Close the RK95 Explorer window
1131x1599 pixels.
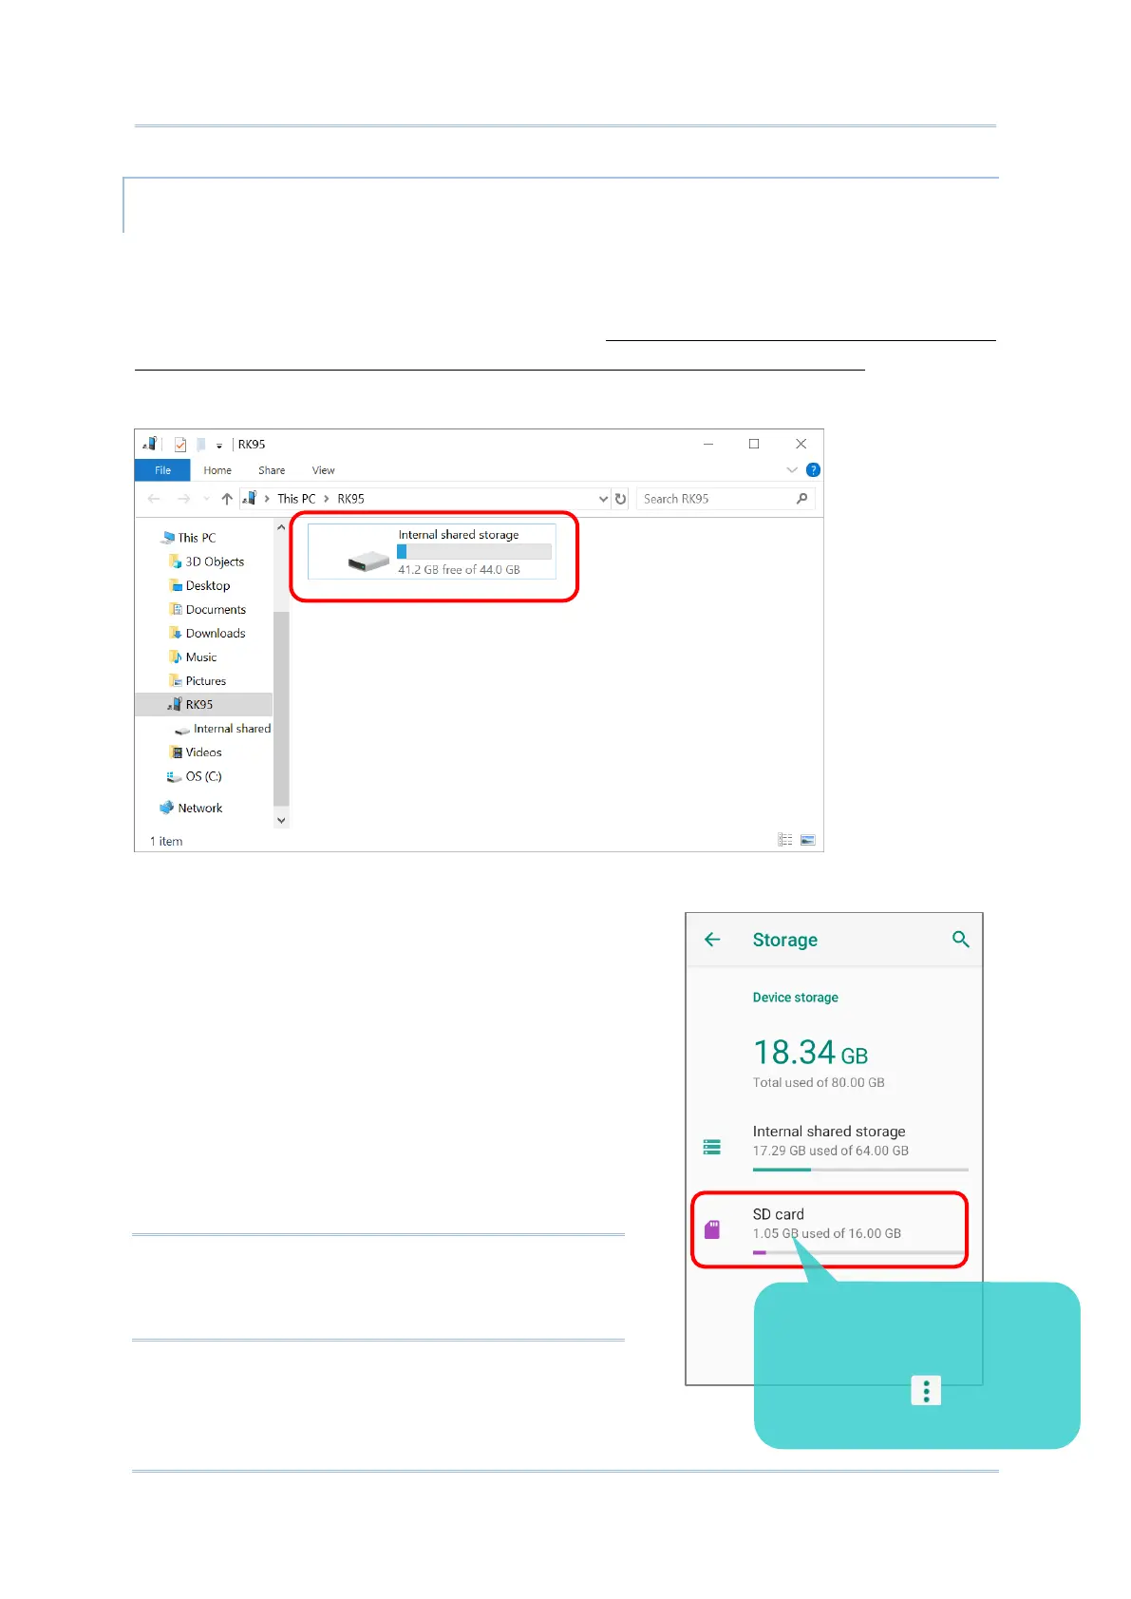(801, 444)
